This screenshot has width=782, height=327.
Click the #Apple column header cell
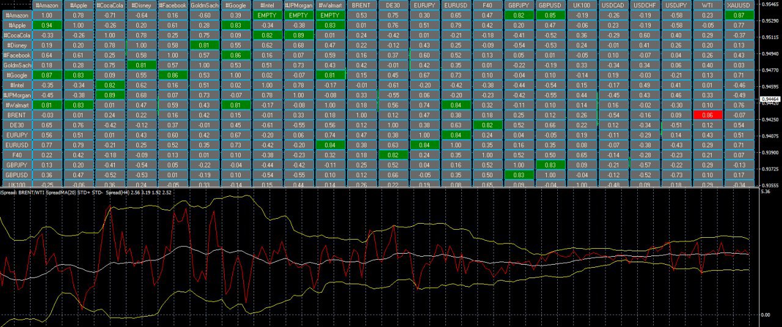click(79, 4)
